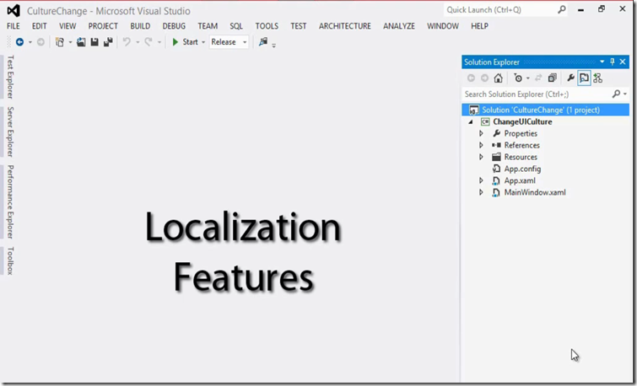637x386 pixels.
Task: Expand the MainWindow.xaml node arrow
Action: [x=481, y=192]
